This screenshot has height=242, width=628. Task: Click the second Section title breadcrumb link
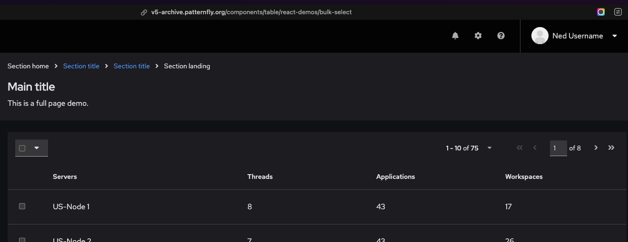132,66
